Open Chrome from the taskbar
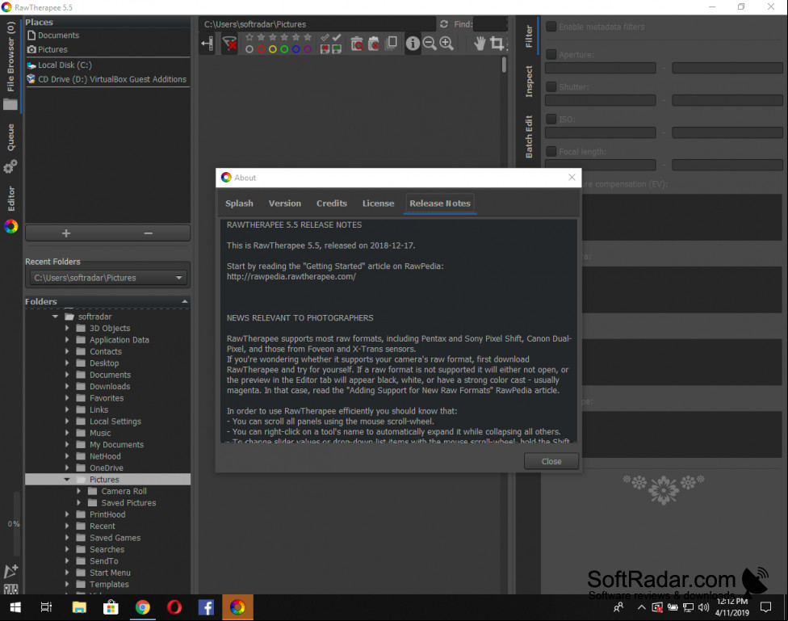This screenshot has width=788, height=621. [143, 607]
